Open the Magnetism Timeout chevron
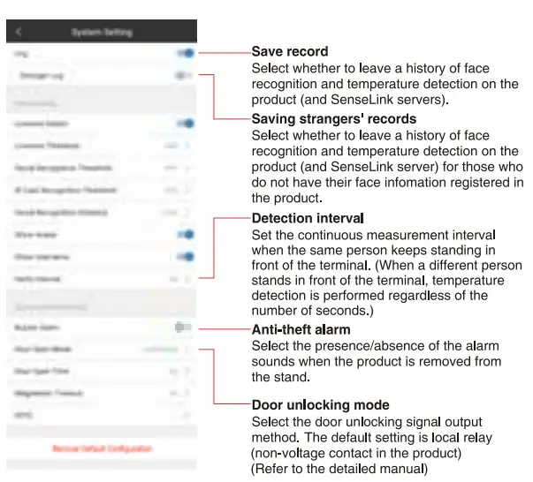Viewport: 533px width, 482px height. [x=187, y=393]
